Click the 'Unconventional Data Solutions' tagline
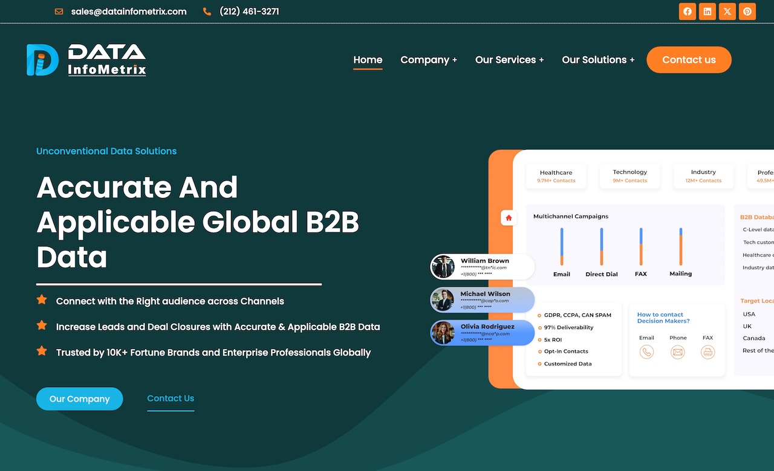 (106, 151)
